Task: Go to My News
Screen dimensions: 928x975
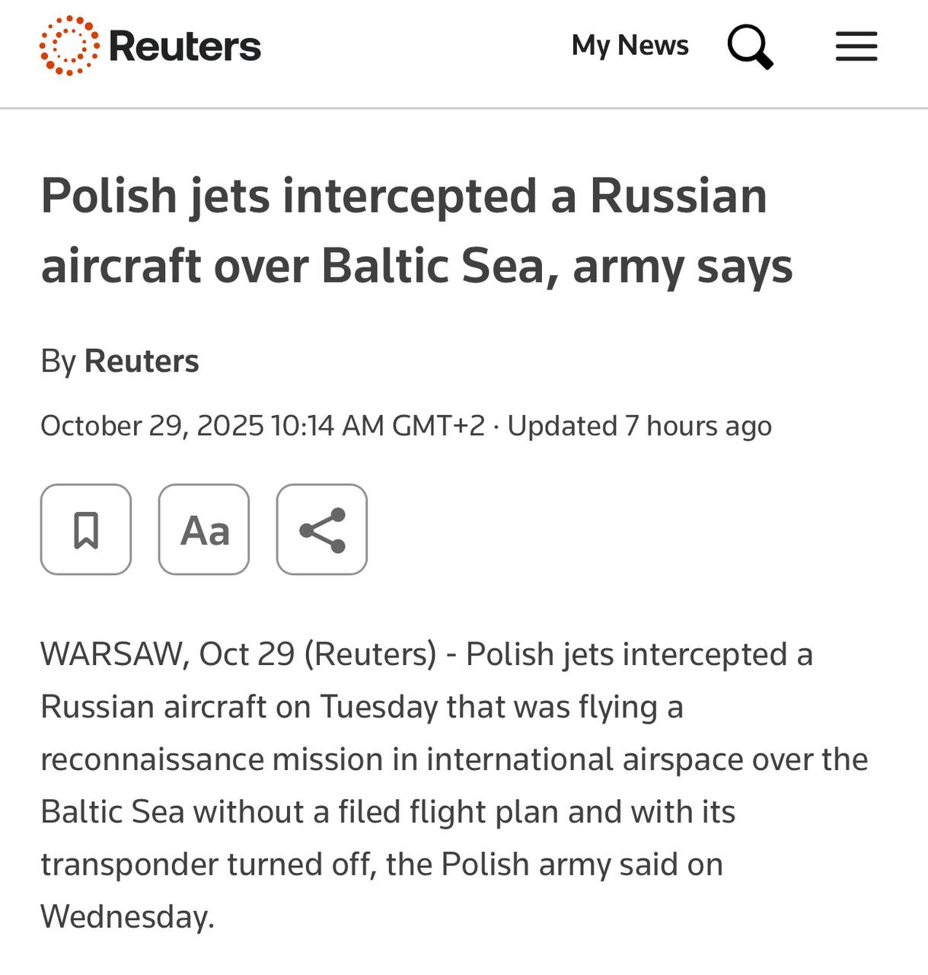Action: (630, 46)
